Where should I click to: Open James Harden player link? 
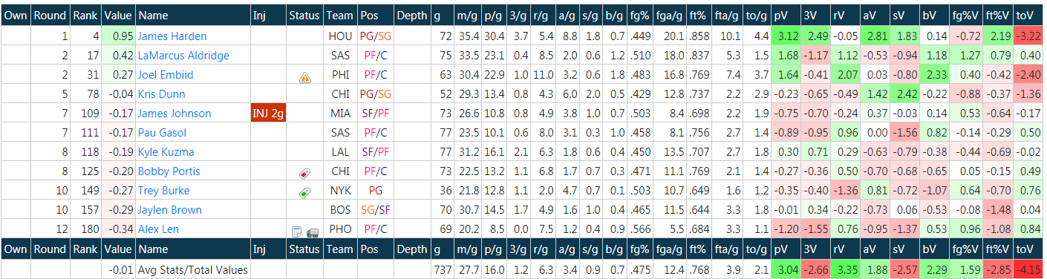click(x=172, y=36)
